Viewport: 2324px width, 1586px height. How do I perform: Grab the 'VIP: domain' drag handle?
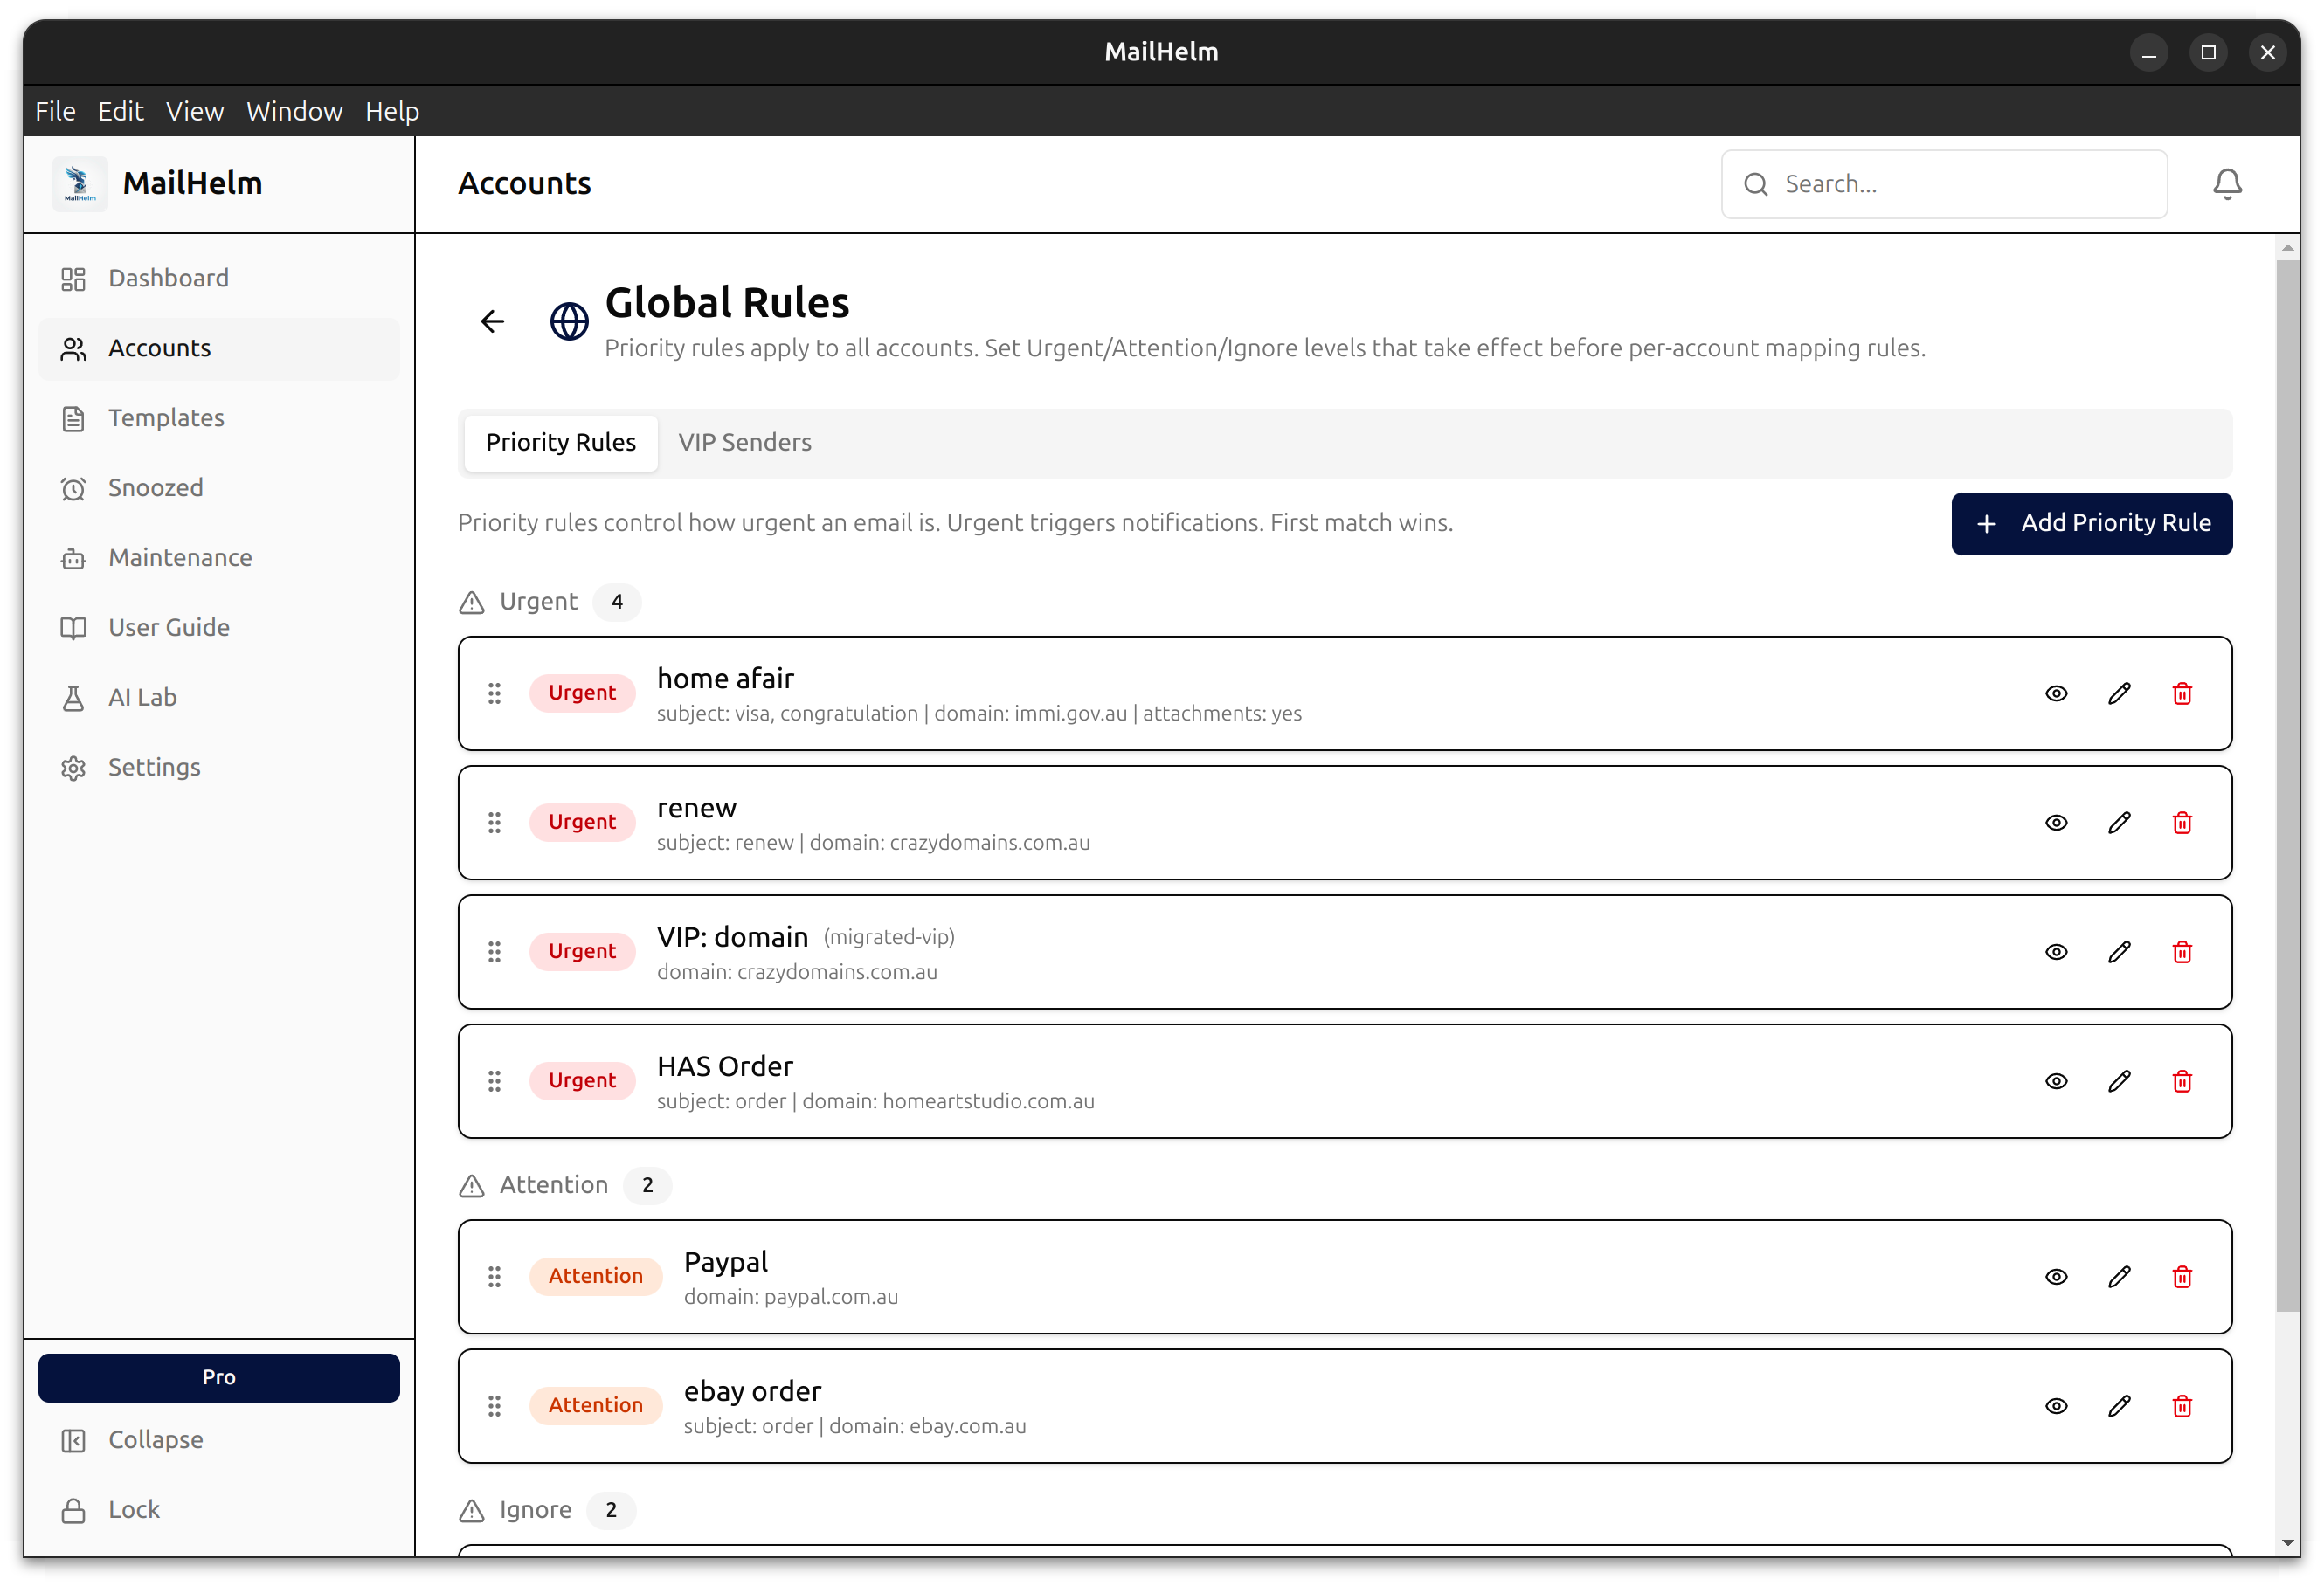pos(494,951)
